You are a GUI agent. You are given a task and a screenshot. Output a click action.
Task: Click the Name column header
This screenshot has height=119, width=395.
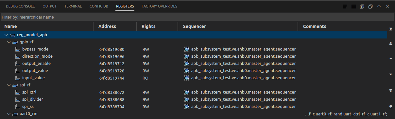[x=47, y=26]
